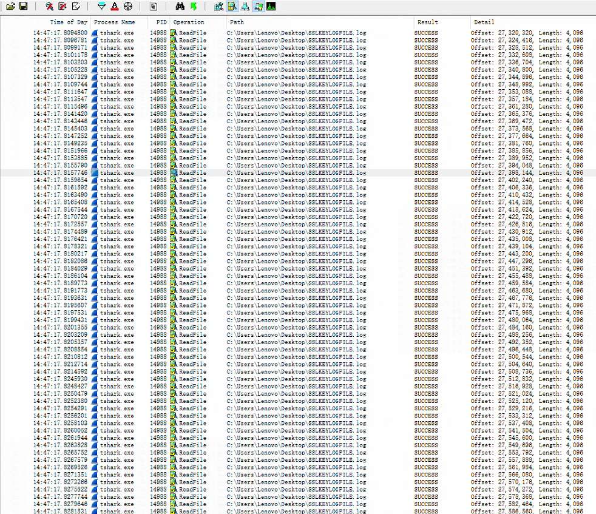
Task: Click the Time of Day column header
Action: 69,22
